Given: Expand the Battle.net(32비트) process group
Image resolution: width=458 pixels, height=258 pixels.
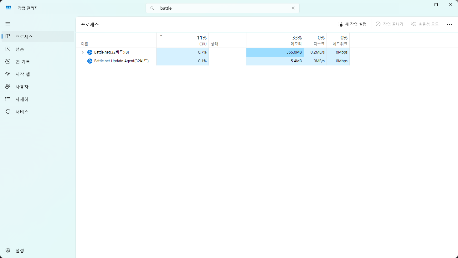Looking at the screenshot, I should point(83,52).
